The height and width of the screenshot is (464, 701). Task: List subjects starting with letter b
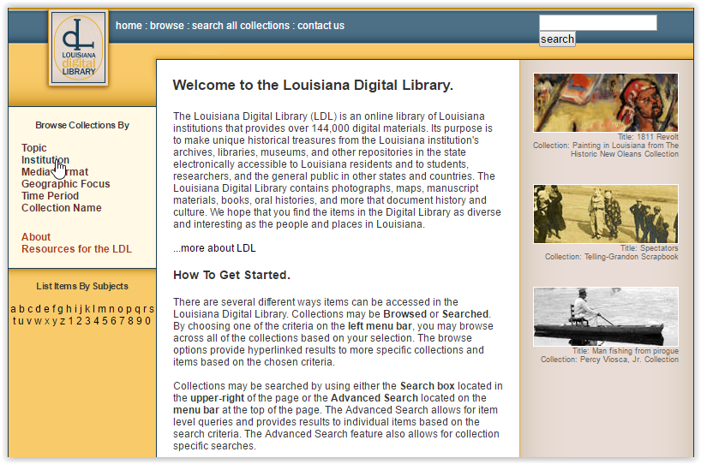click(x=22, y=309)
